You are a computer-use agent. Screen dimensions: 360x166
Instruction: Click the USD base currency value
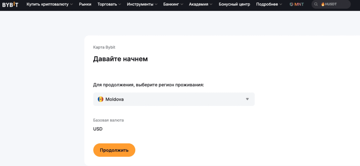pyautogui.click(x=98, y=129)
